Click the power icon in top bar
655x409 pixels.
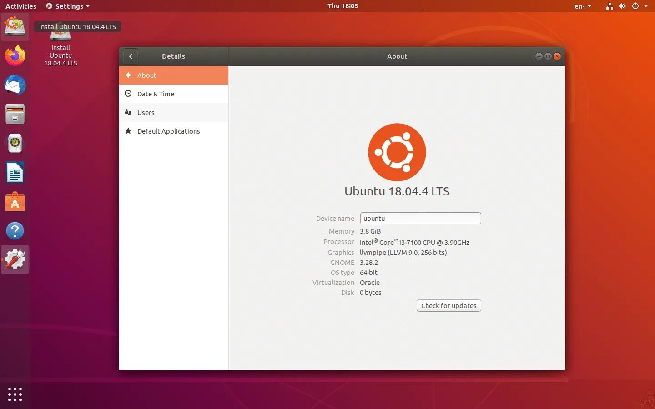[635, 6]
